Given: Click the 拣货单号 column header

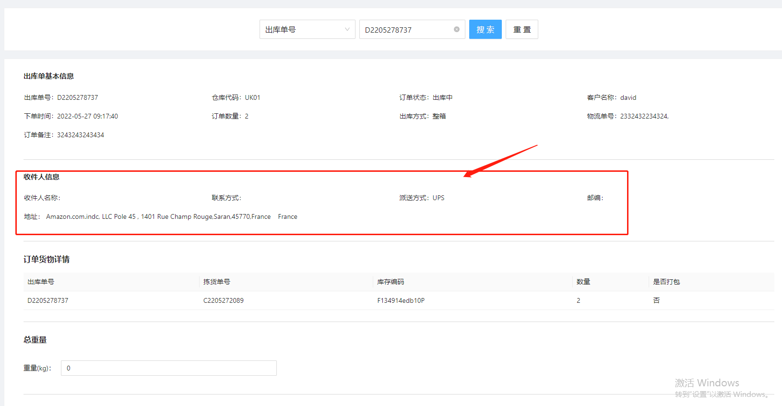Looking at the screenshot, I should (216, 282).
